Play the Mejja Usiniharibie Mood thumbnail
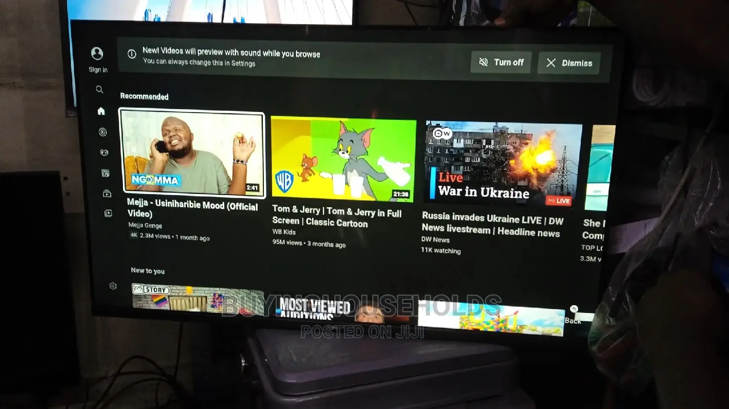Screen dimensions: 729x409 point(192,153)
